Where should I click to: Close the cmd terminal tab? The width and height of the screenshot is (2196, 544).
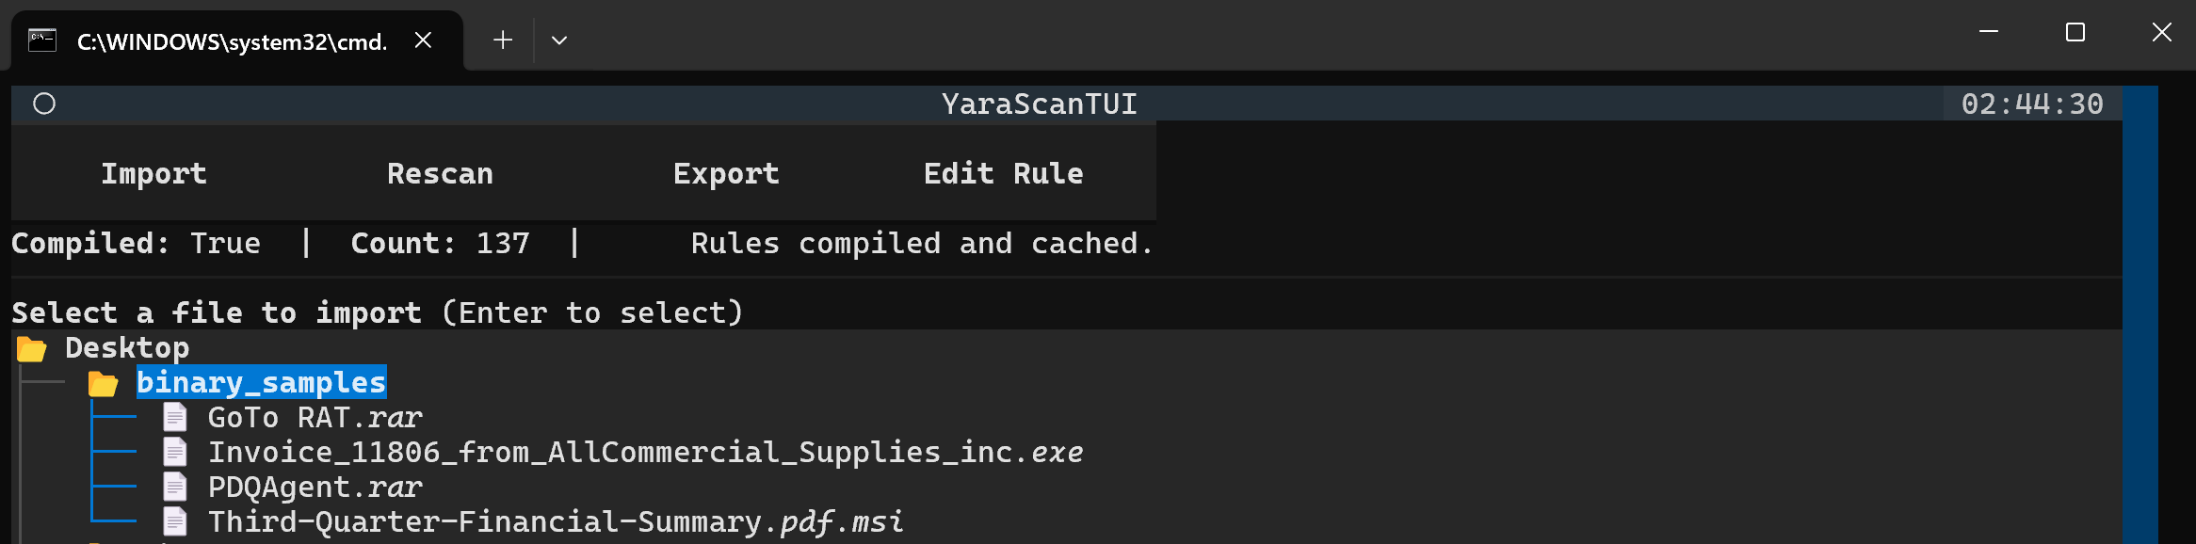pos(424,40)
